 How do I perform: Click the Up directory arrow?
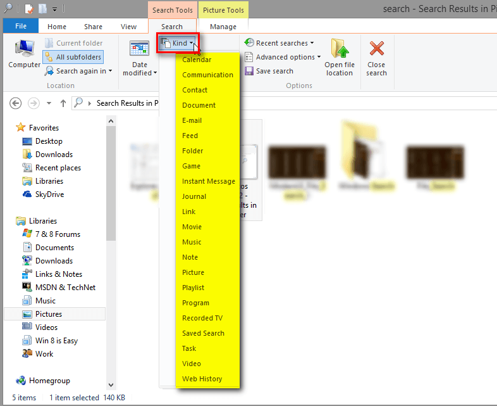[63, 103]
